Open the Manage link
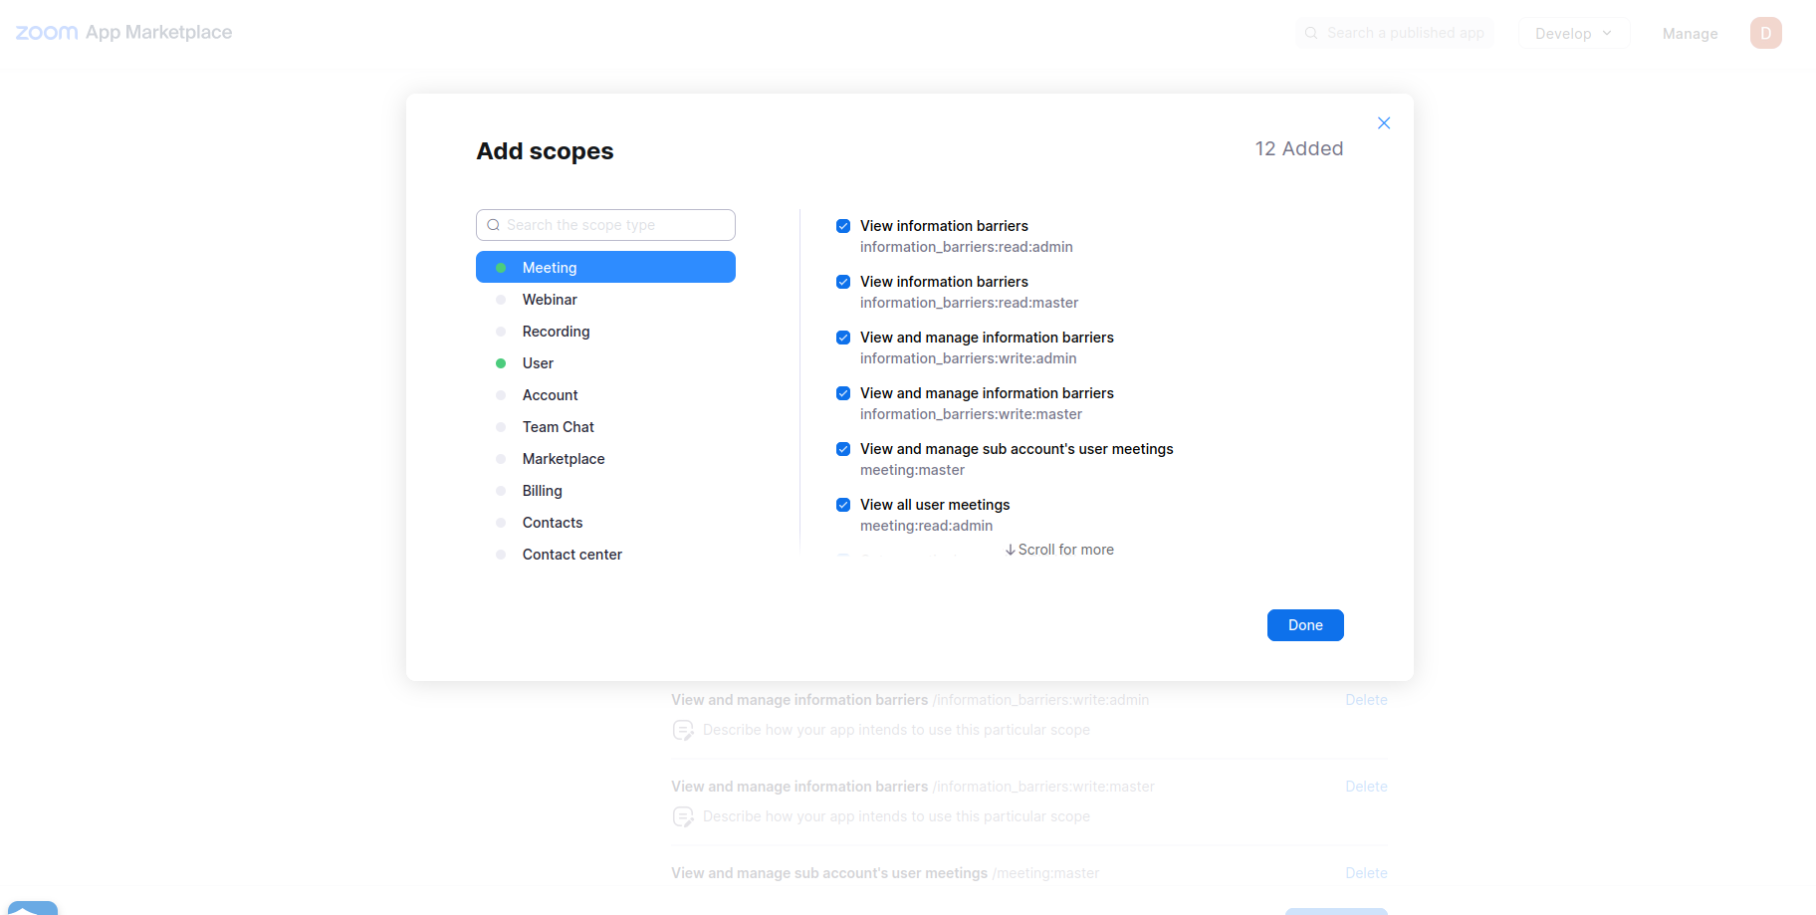This screenshot has width=1816, height=915. click(x=1690, y=34)
